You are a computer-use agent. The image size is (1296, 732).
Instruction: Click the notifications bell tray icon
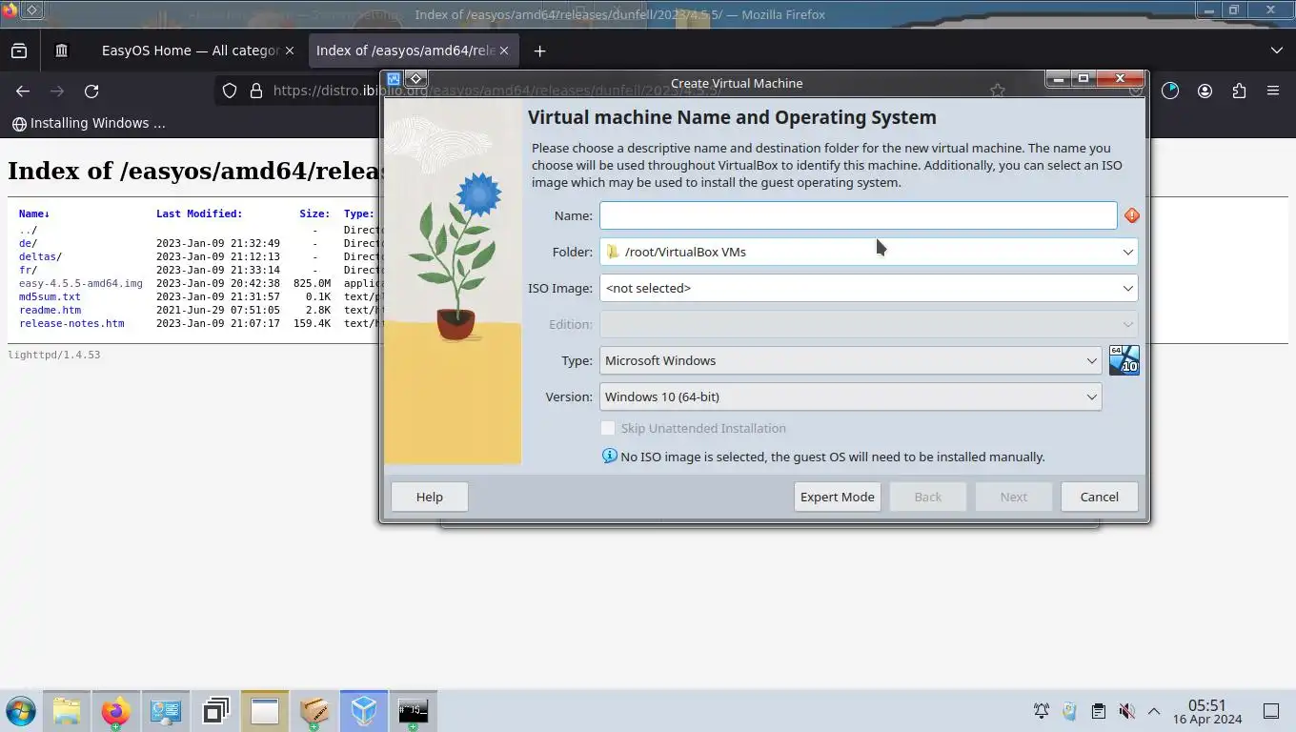point(1042,711)
